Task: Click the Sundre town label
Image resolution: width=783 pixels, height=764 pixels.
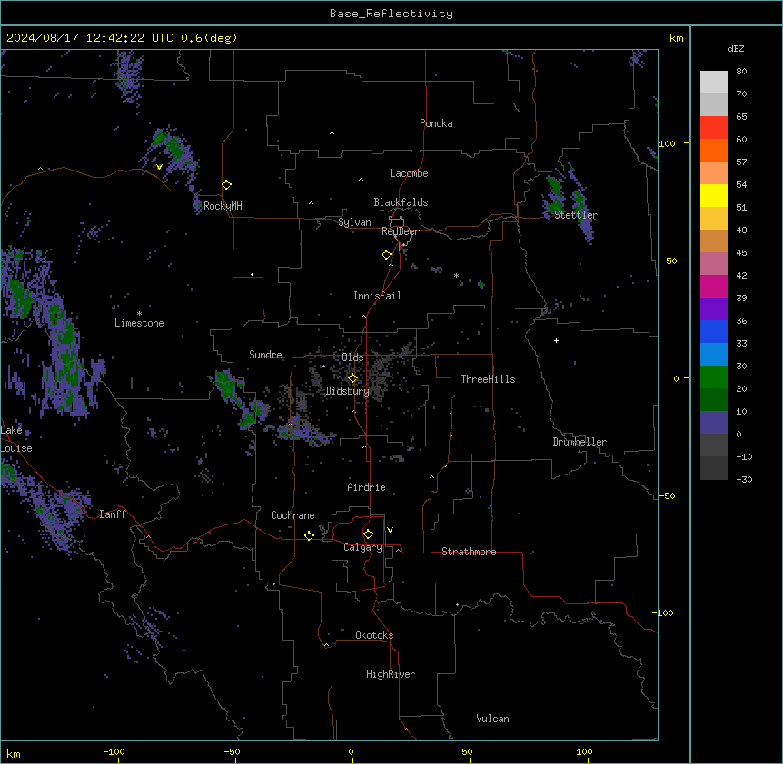Action: coord(265,355)
